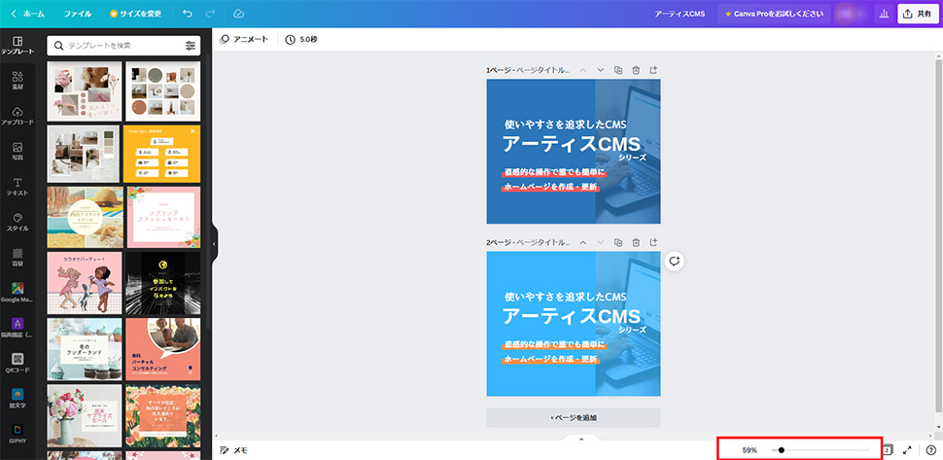Screen dimensions: 943x460
Task: Select the beach resort hat template
Action: click(x=86, y=217)
